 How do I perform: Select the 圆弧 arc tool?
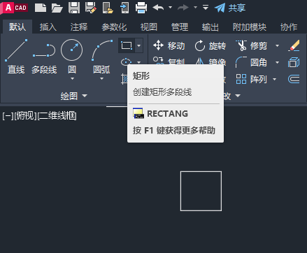point(102,56)
